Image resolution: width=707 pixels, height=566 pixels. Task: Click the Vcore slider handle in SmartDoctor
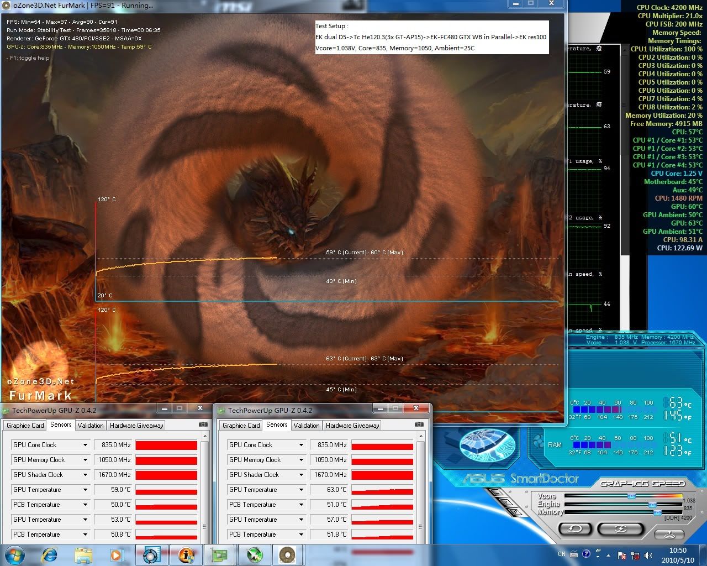coord(631,496)
